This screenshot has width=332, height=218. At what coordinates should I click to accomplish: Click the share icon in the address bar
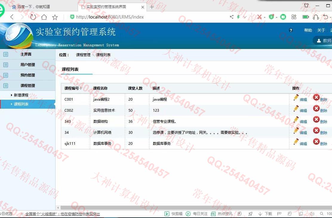pos(232,17)
